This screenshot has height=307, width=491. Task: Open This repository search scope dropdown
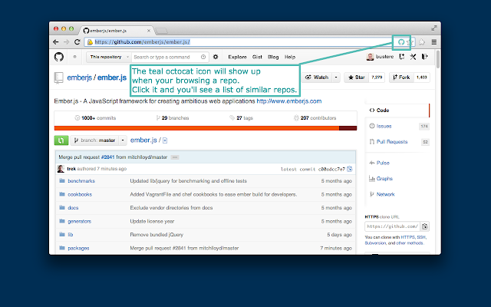tap(109, 57)
